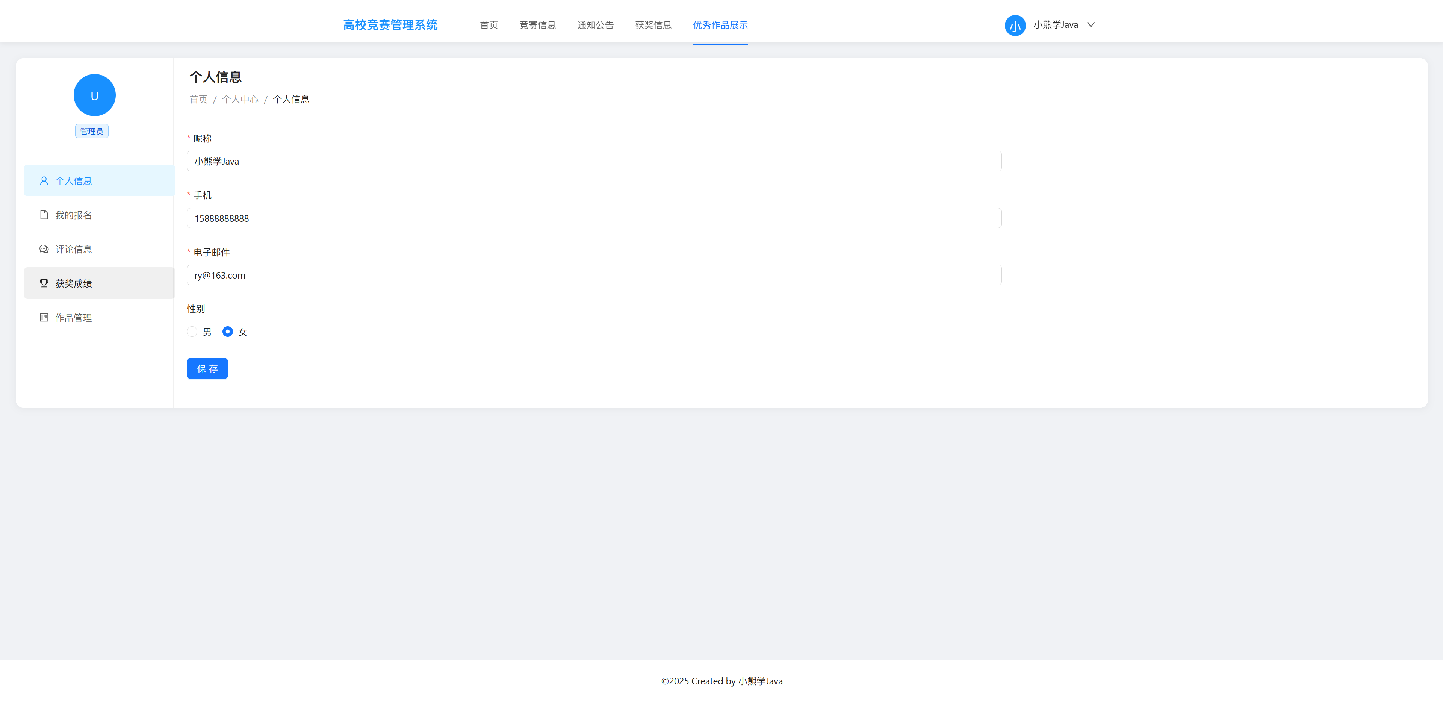Switch to the 通知公告 tab
Screen dimensions: 1443x701
click(595, 25)
